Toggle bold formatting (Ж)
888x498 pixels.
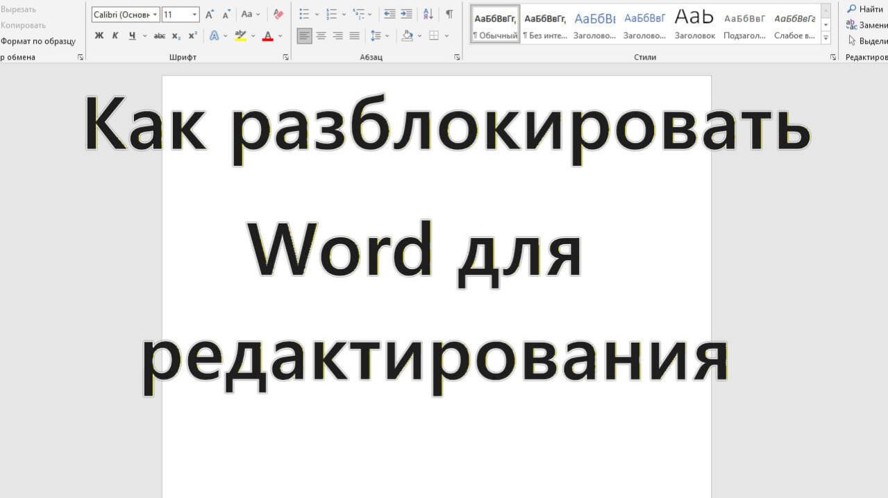pyautogui.click(x=99, y=35)
